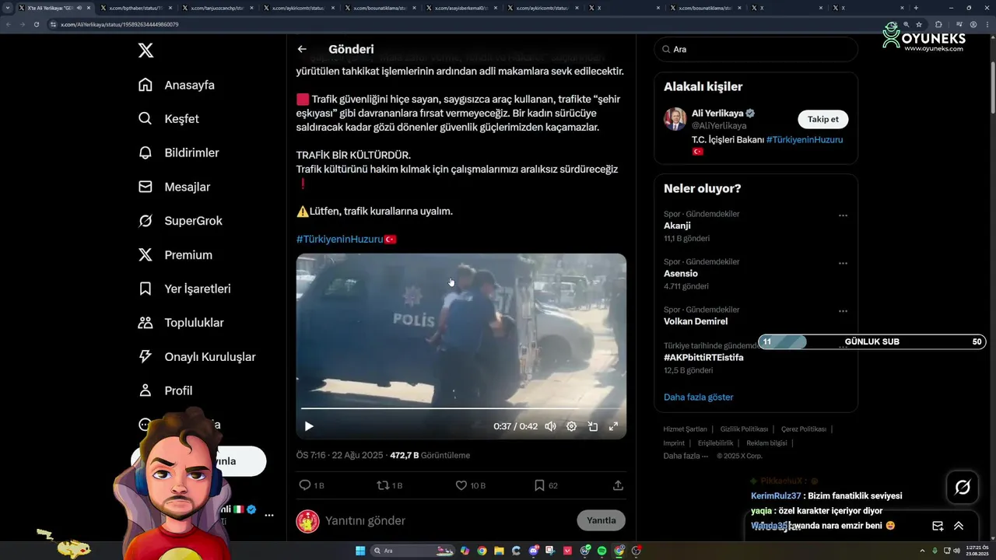Click Ali Yerlikaya's profile avatar

(675, 119)
